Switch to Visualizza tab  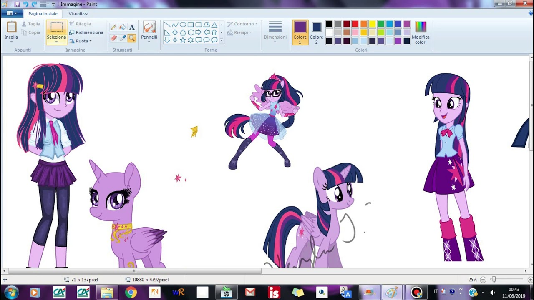[78, 14]
